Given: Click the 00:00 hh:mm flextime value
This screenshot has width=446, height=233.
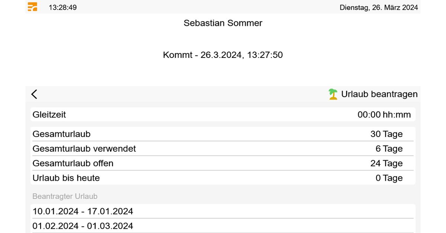Looking at the screenshot, I should point(384,115).
